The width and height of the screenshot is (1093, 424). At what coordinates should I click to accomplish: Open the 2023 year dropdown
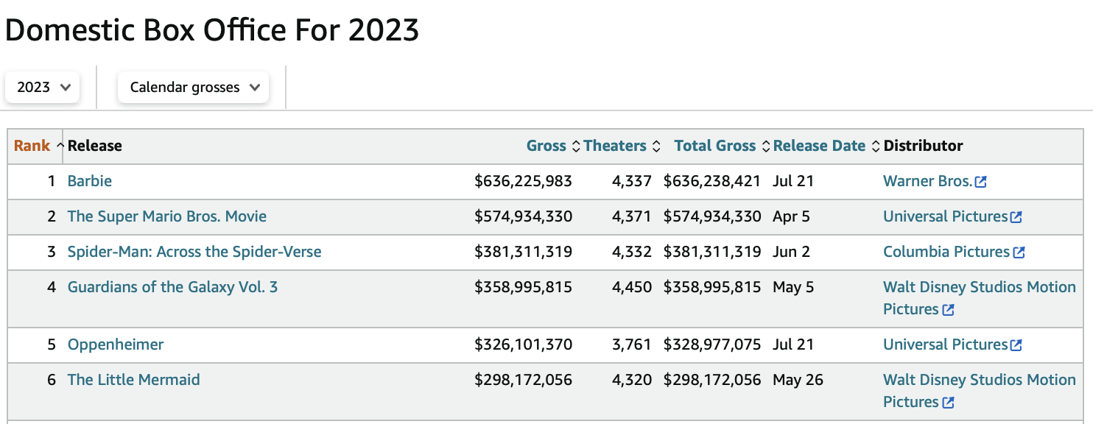(x=43, y=87)
